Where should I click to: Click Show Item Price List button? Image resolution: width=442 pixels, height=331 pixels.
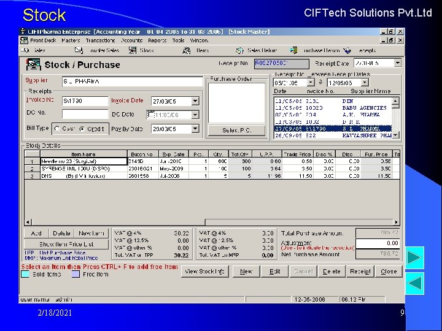pyautogui.click(x=66, y=244)
